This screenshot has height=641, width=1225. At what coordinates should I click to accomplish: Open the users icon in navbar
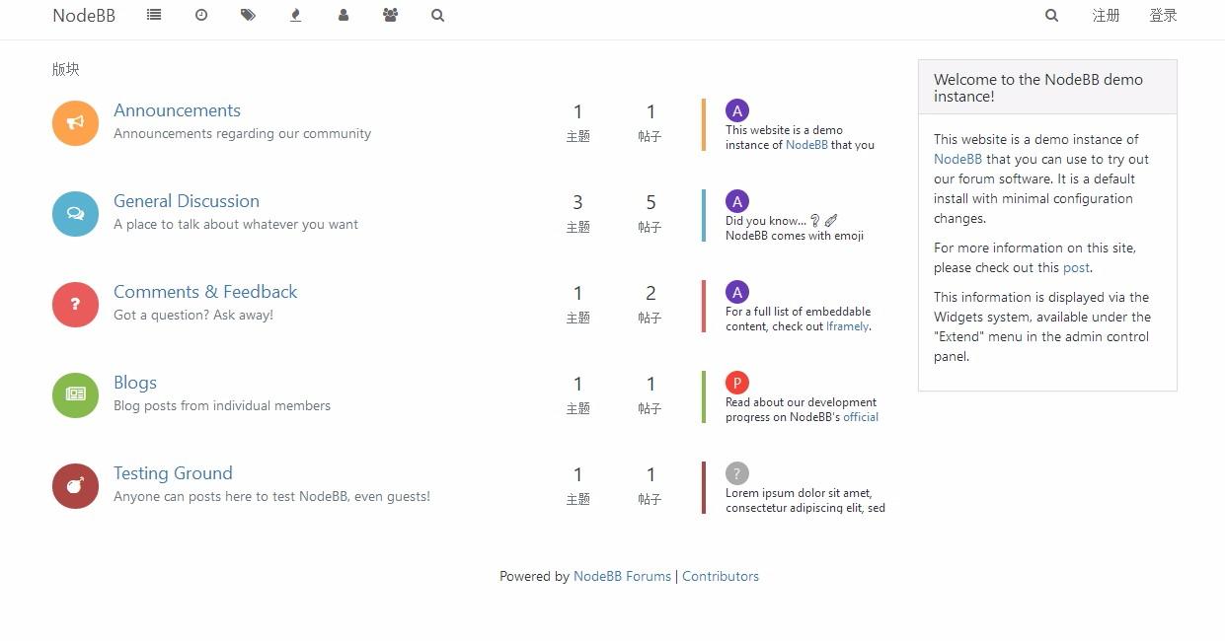point(344,15)
